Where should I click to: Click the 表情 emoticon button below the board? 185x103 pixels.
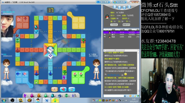pyautogui.click(x=54, y=89)
